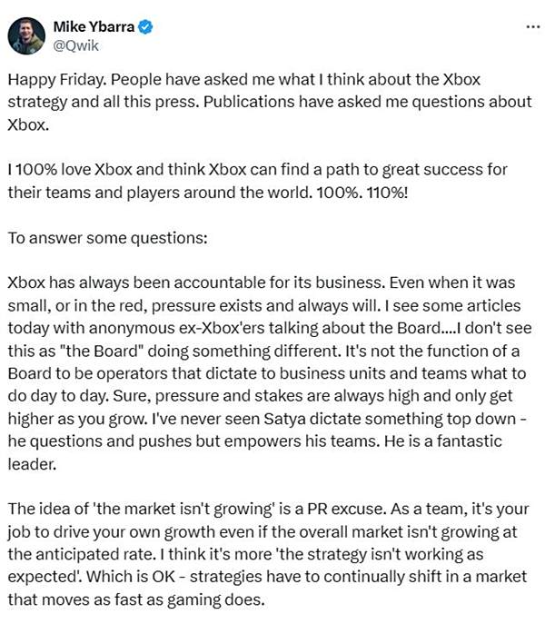
Task: Click 'that moves as fast as gaming does' line
Action: (x=136, y=599)
